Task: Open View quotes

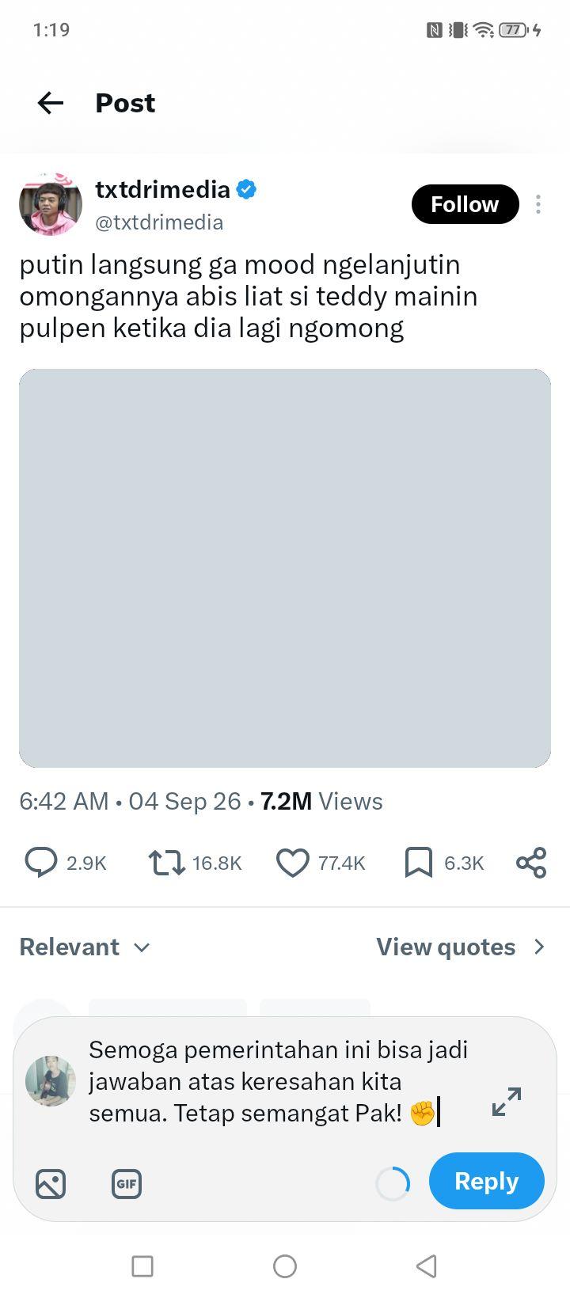Action: point(461,947)
